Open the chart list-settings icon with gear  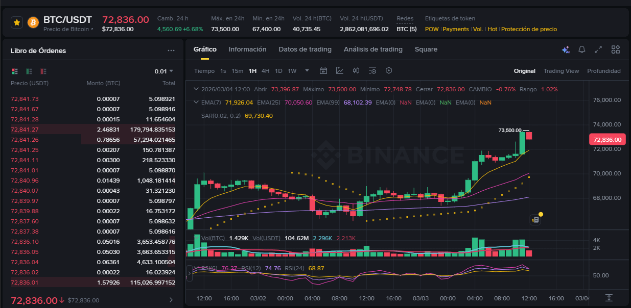(372, 71)
